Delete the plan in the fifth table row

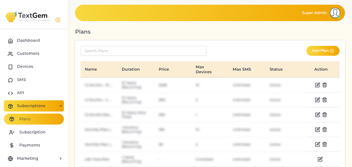(x=325, y=144)
